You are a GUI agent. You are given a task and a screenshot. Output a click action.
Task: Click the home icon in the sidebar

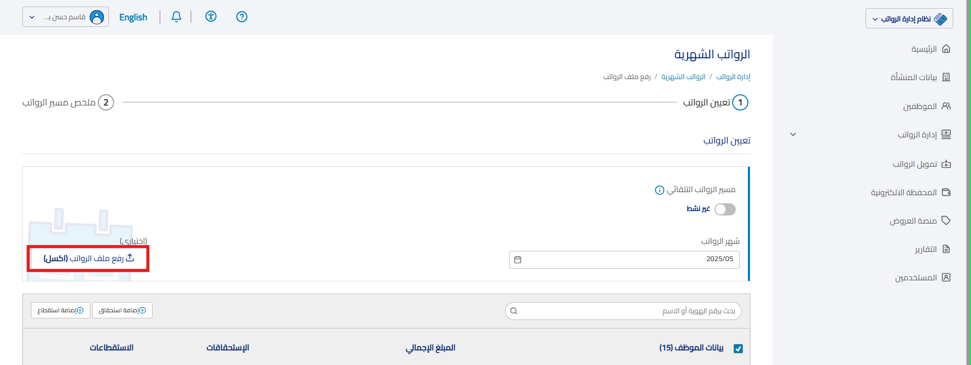coord(946,49)
